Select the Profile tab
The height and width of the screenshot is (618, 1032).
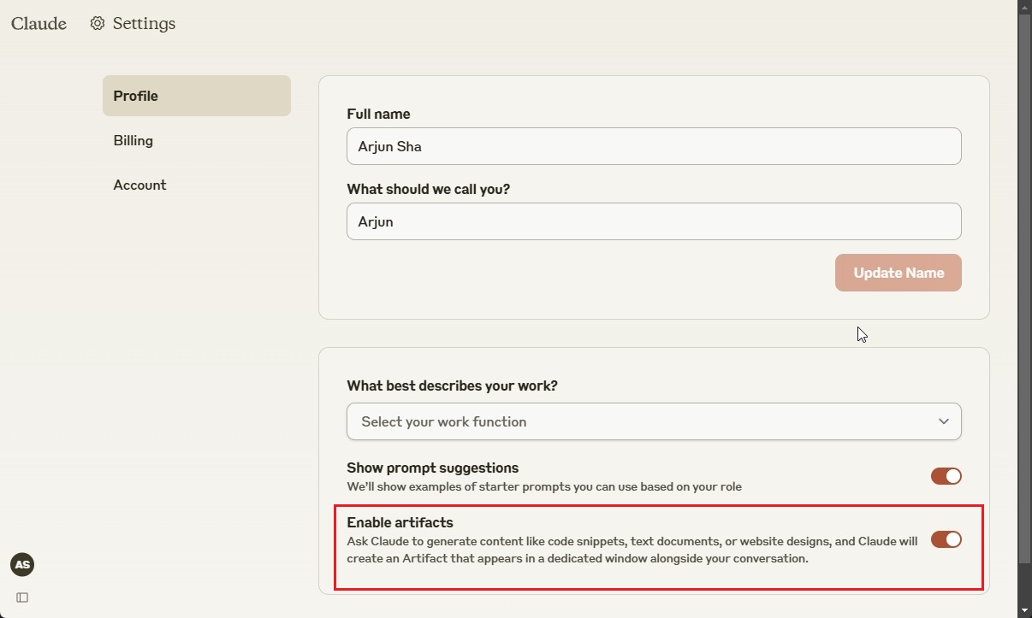coord(196,96)
